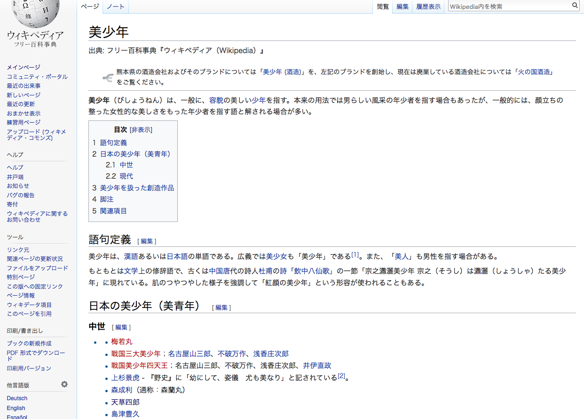Image resolution: width=584 pixels, height=419 pixels.
Task: Click footnote reference [2]
Action: (x=341, y=376)
